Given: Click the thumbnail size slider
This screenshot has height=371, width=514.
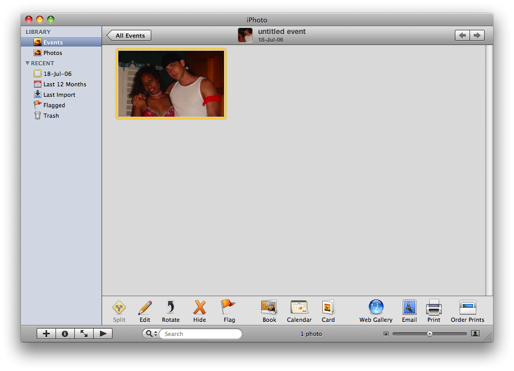Looking at the screenshot, I should point(429,333).
